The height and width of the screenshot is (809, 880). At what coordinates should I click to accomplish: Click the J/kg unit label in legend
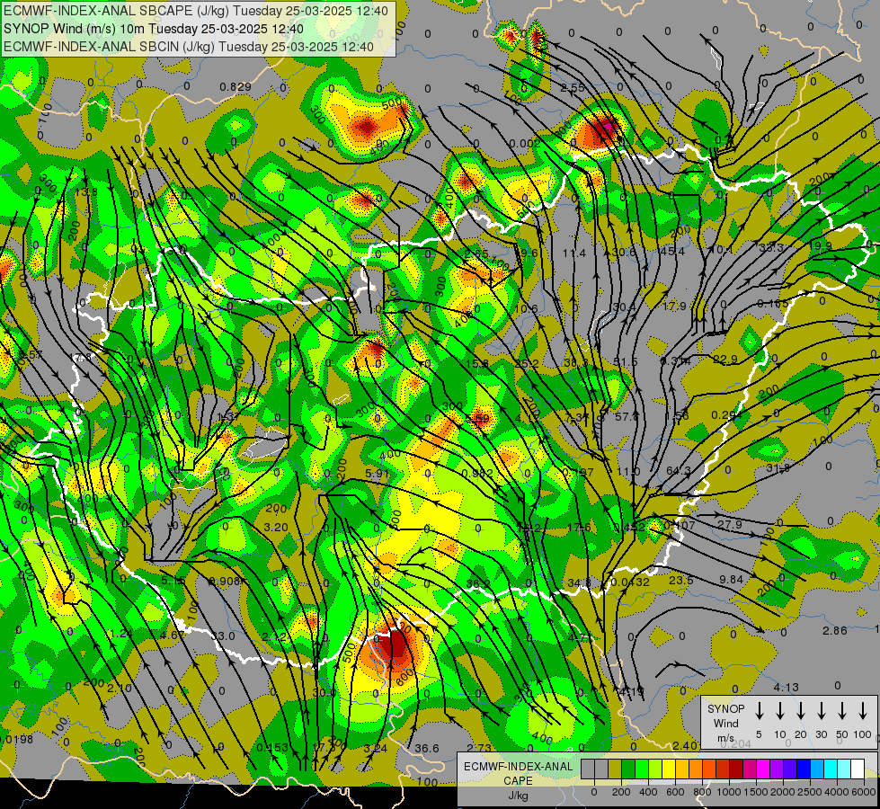[518, 796]
